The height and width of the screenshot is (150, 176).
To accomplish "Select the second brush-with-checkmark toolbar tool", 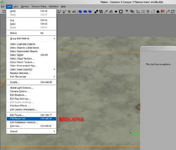I will [64, 12].
